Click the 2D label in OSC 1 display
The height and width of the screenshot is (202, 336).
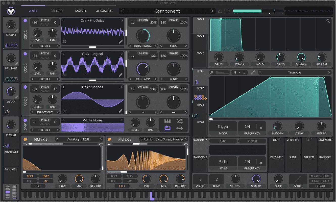click(x=64, y=42)
